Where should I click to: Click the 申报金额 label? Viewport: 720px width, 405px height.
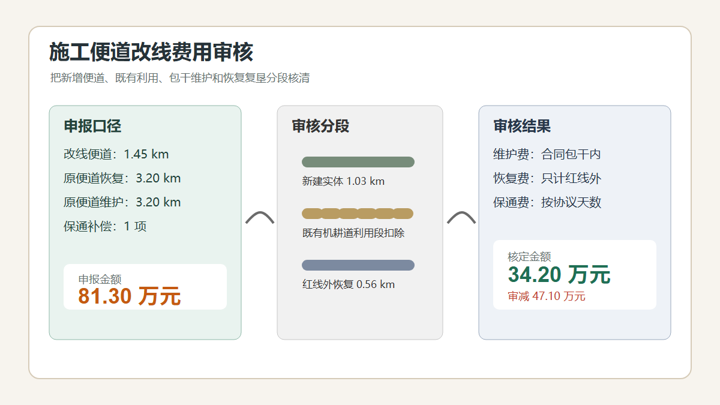click(100, 279)
